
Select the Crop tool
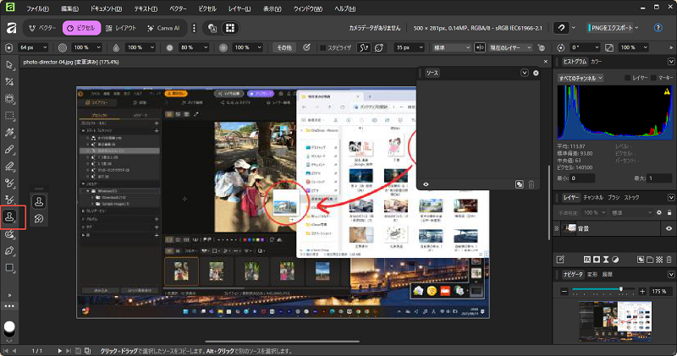point(9,82)
